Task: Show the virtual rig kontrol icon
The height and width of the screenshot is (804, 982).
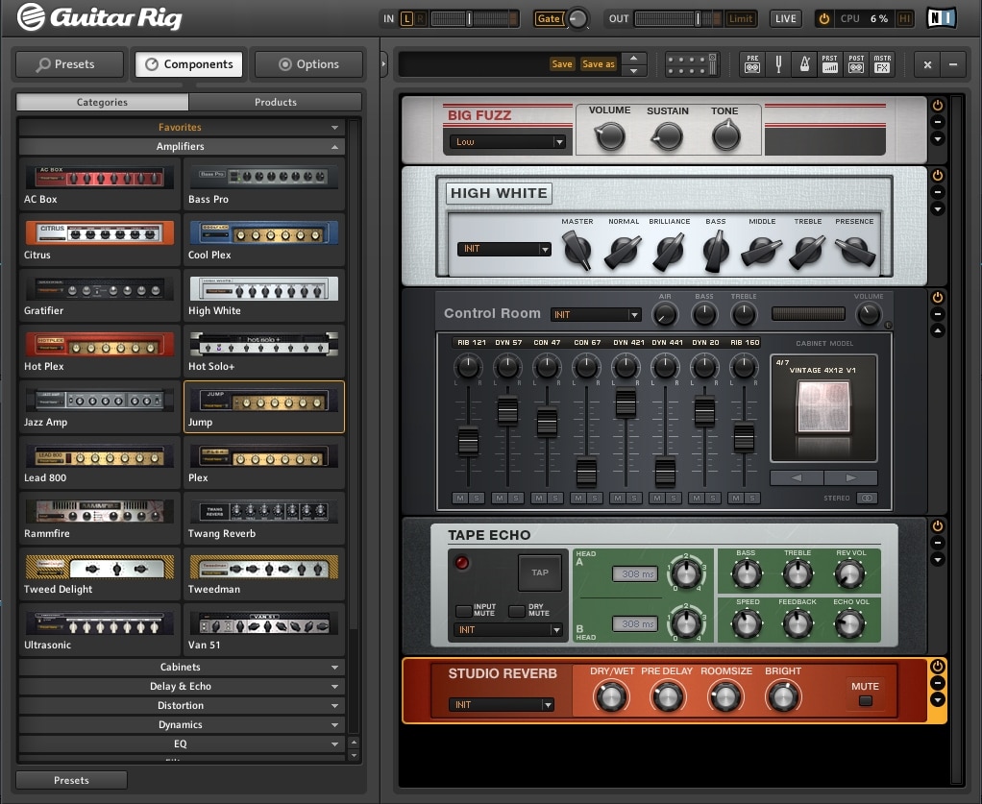Action: [x=692, y=63]
